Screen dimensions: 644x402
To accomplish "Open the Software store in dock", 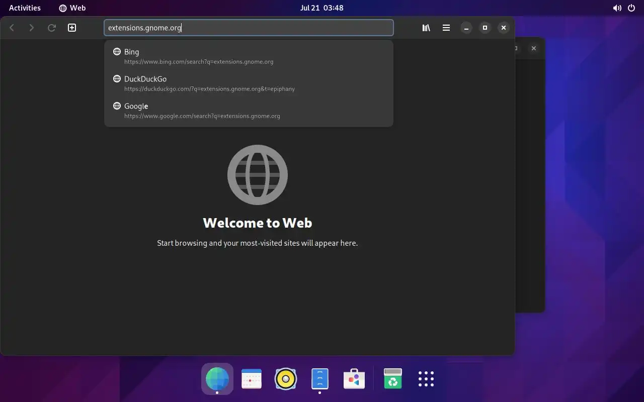I will tap(354, 378).
